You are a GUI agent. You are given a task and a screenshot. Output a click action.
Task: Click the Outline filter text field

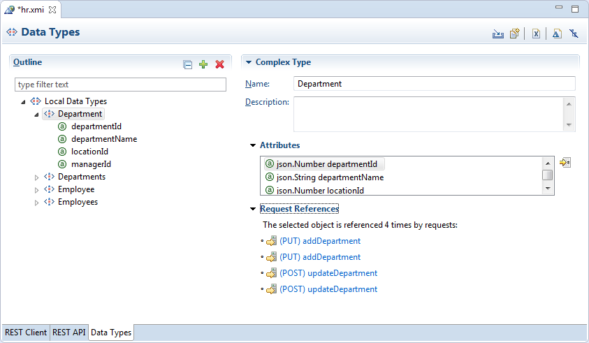(x=120, y=85)
